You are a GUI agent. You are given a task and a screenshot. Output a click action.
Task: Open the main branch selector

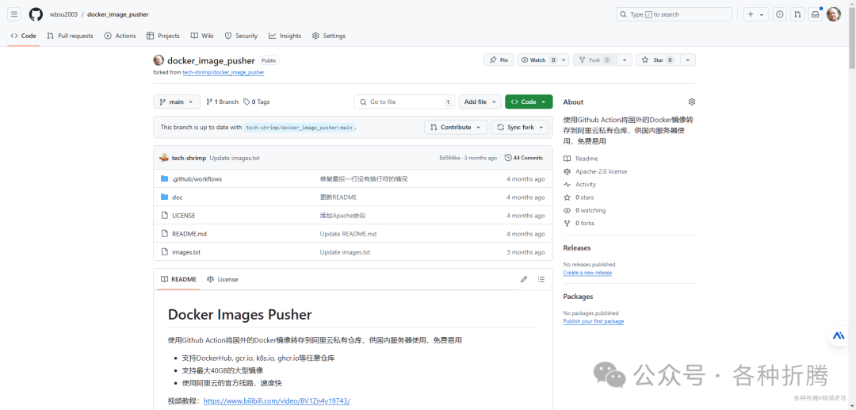point(176,102)
